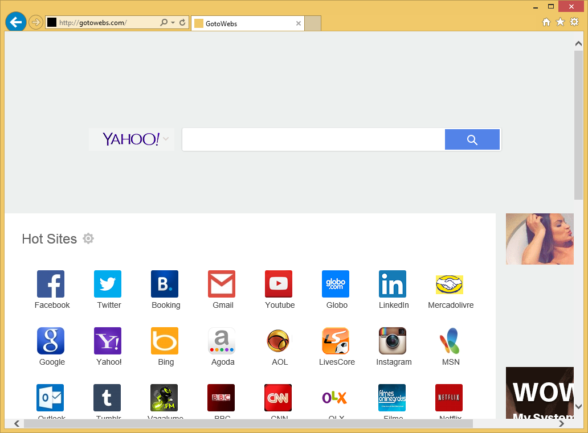Open the Mercadolivre handshake icon
This screenshot has width=588, height=433.
tap(450, 284)
